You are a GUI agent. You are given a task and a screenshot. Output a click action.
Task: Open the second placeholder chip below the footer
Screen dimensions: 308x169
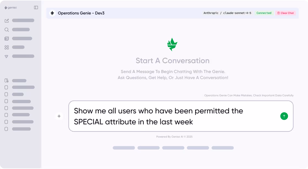148,148
